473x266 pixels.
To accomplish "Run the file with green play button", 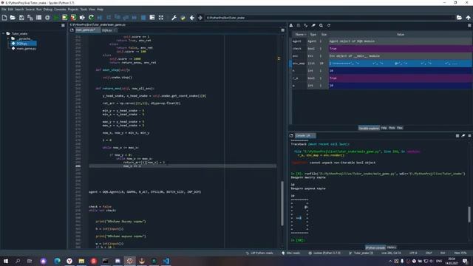I will (56, 18).
